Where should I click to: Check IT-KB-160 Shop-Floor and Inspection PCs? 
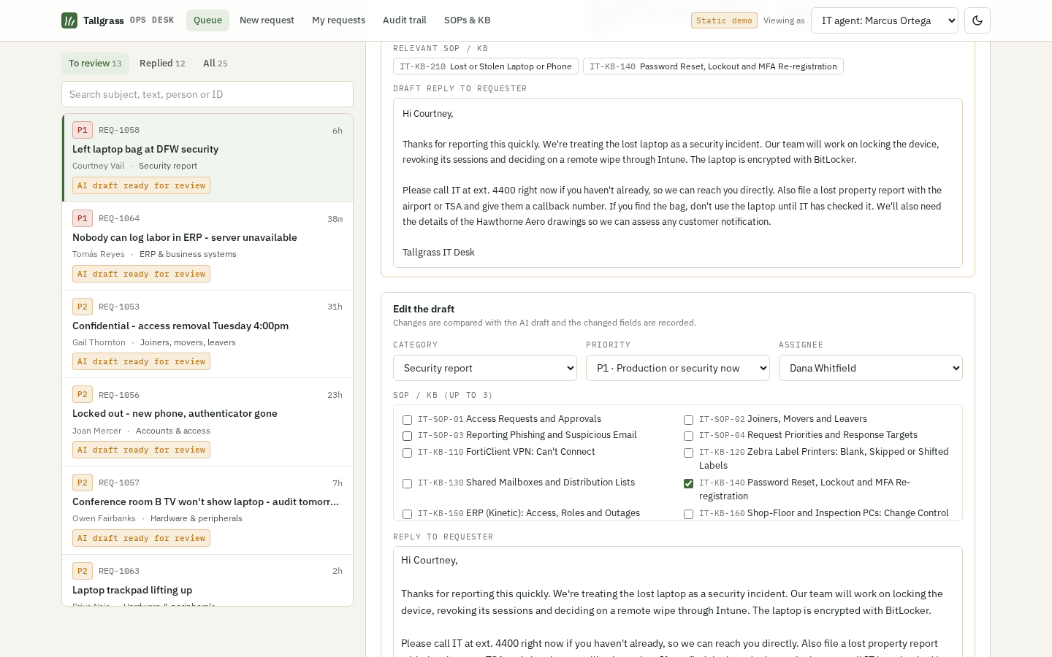coord(688,514)
